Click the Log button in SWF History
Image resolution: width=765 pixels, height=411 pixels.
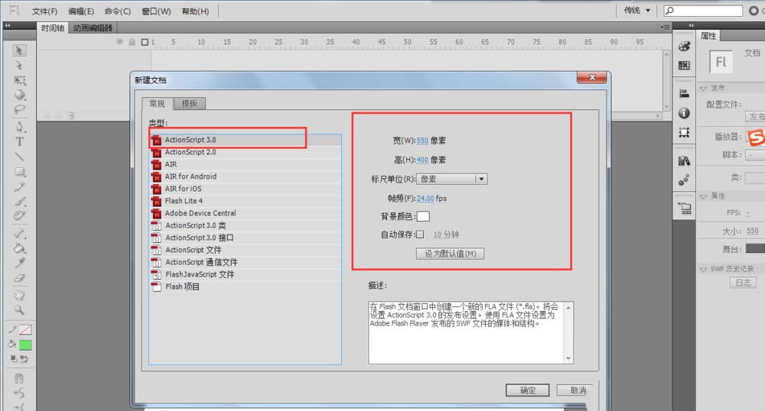[x=743, y=283]
